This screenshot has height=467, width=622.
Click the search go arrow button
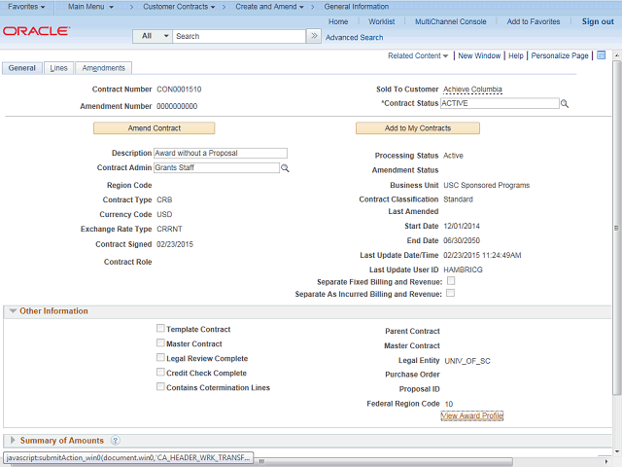pyautogui.click(x=313, y=36)
